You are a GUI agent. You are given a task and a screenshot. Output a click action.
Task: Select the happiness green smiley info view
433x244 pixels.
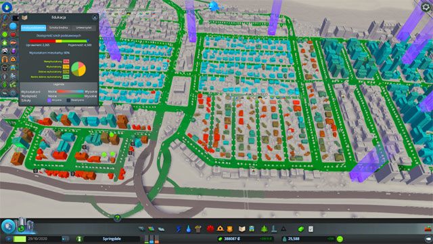5,35
